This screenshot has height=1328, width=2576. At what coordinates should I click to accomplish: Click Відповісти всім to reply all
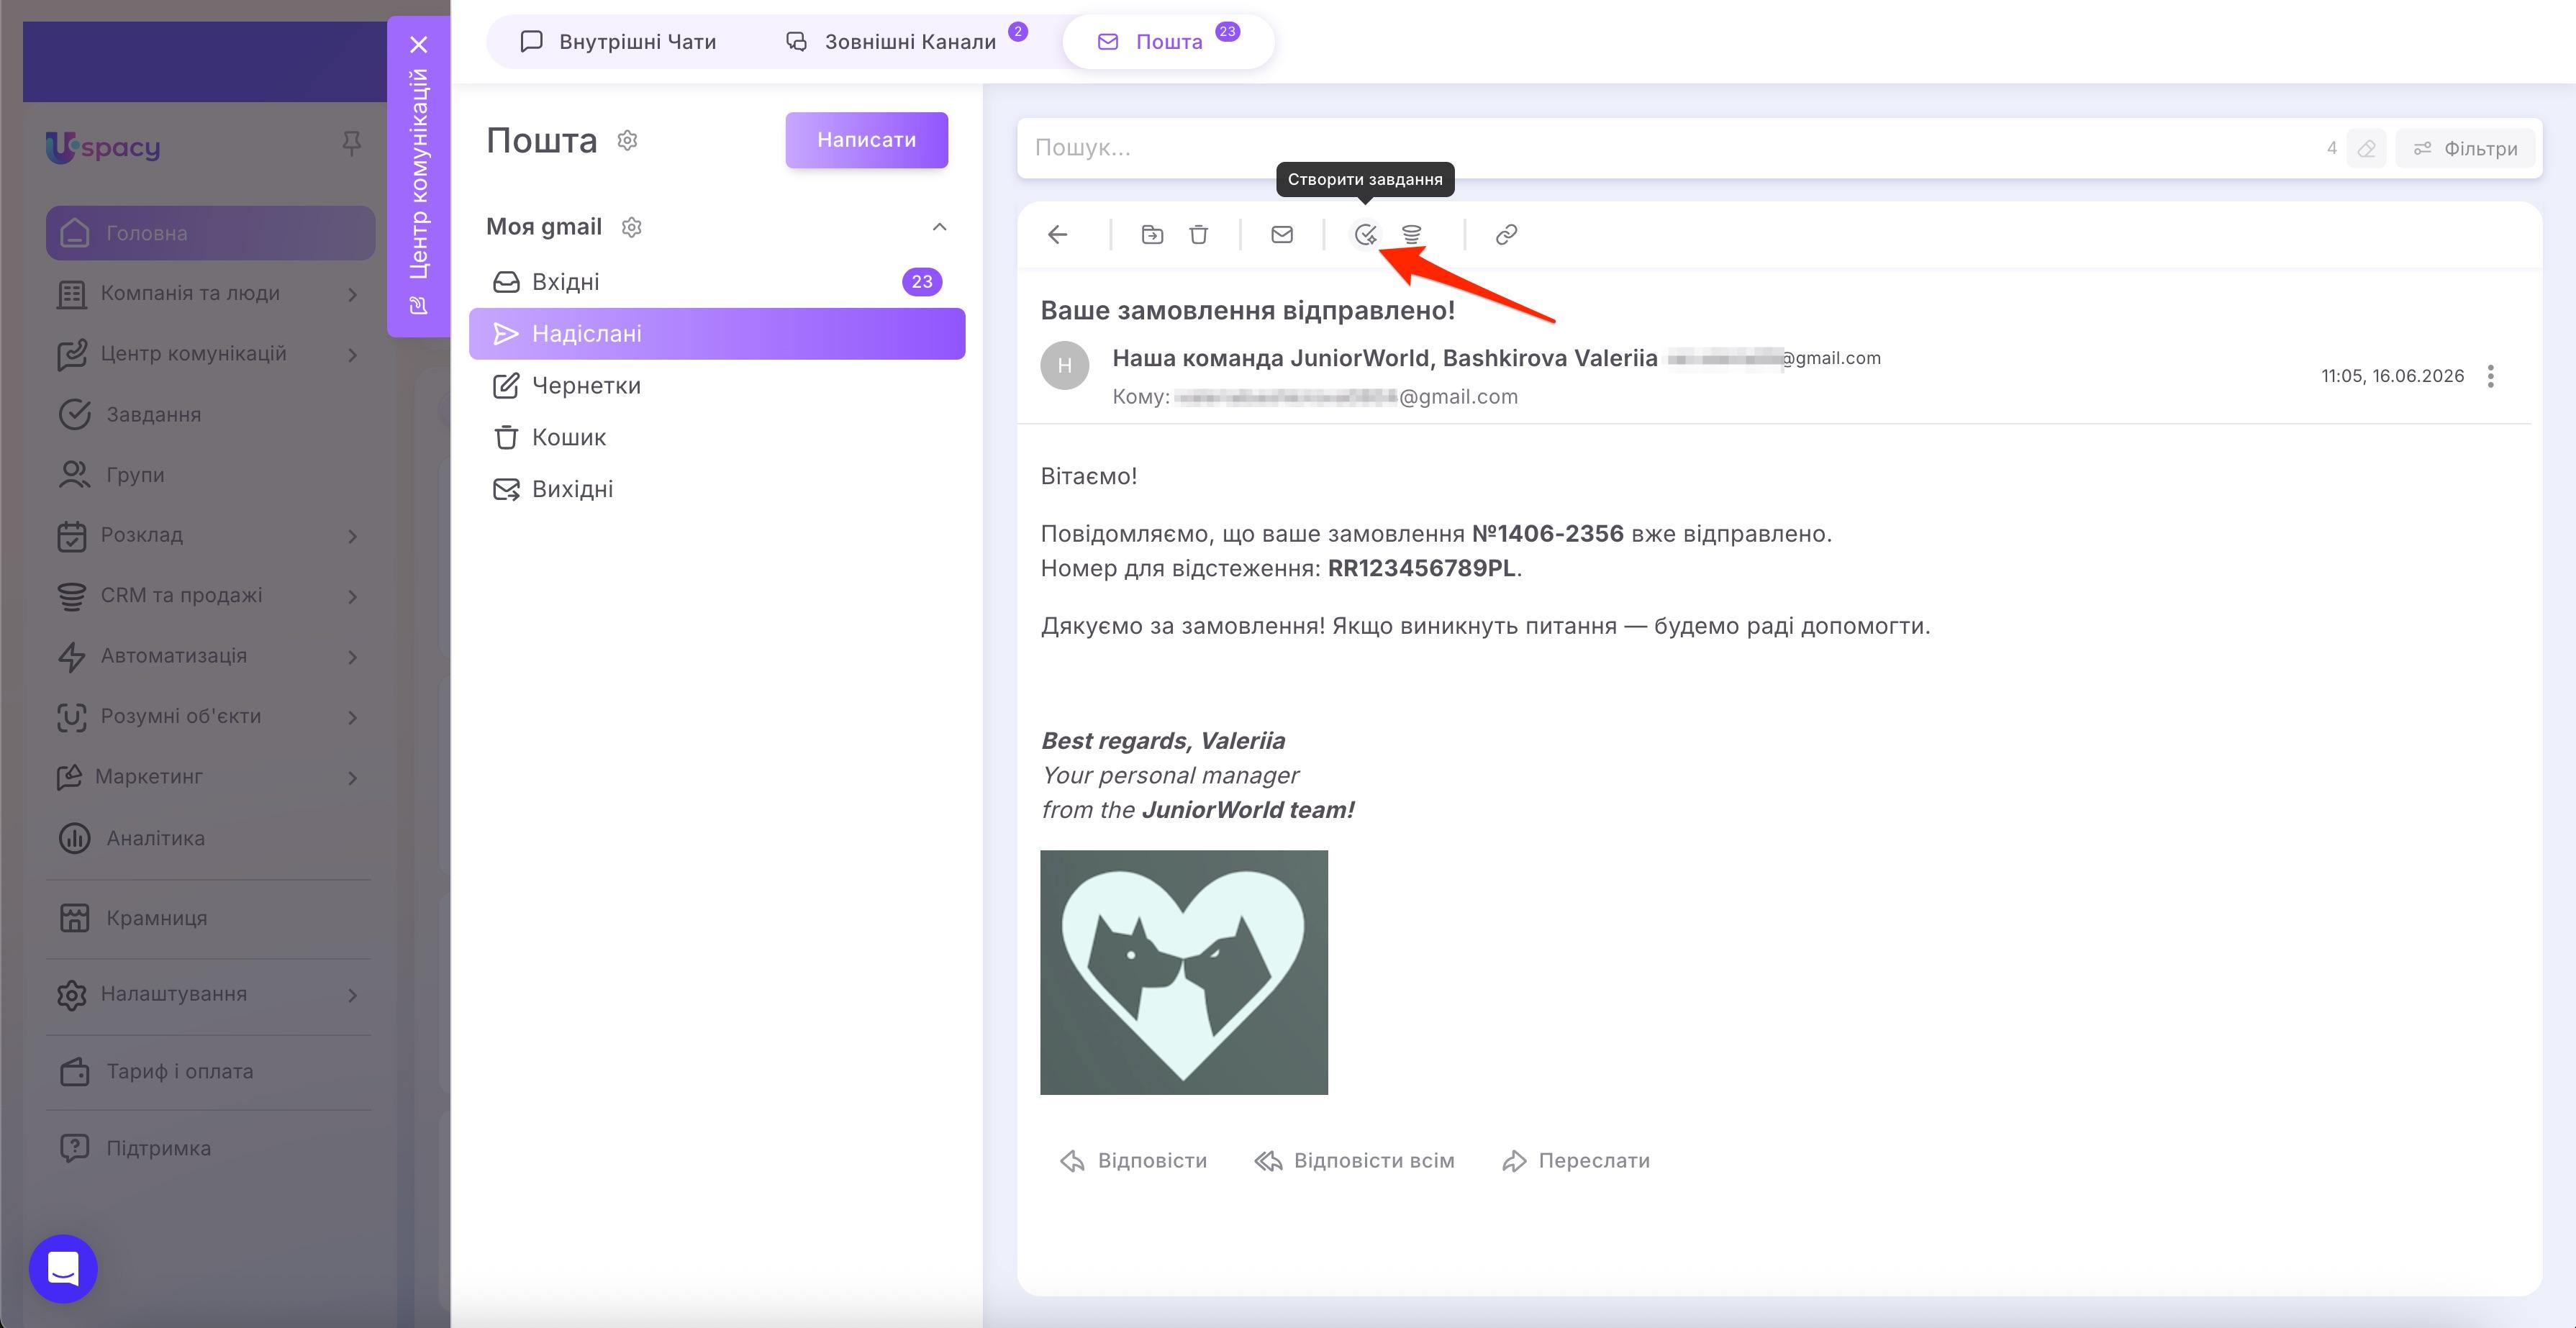(1355, 1161)
